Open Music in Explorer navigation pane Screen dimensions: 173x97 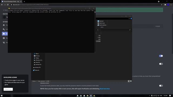tap(36, 54)
